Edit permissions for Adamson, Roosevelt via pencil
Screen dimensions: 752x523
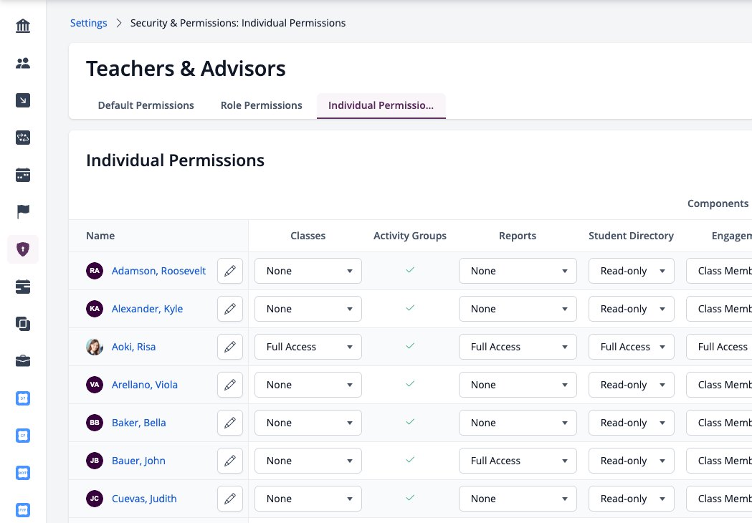pyautogui.click(x=230, y=271)
